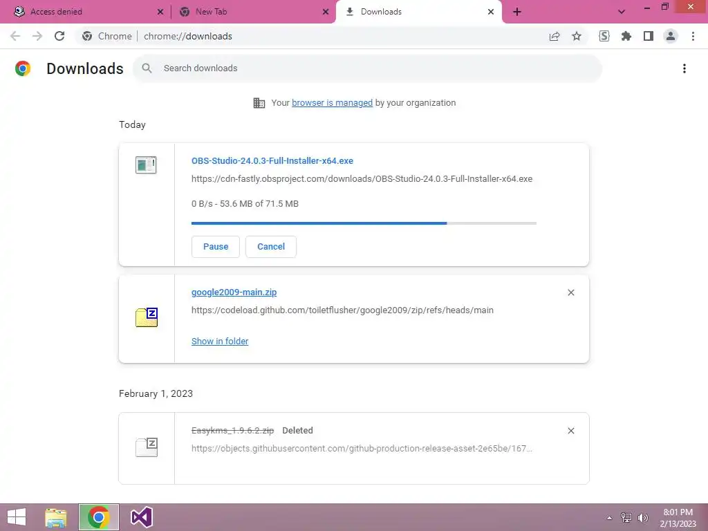Click the deleted Easykms_1.9.6.2.zip entry
The height and width of the screenshot is (531, 708).
tap(232, 431)
